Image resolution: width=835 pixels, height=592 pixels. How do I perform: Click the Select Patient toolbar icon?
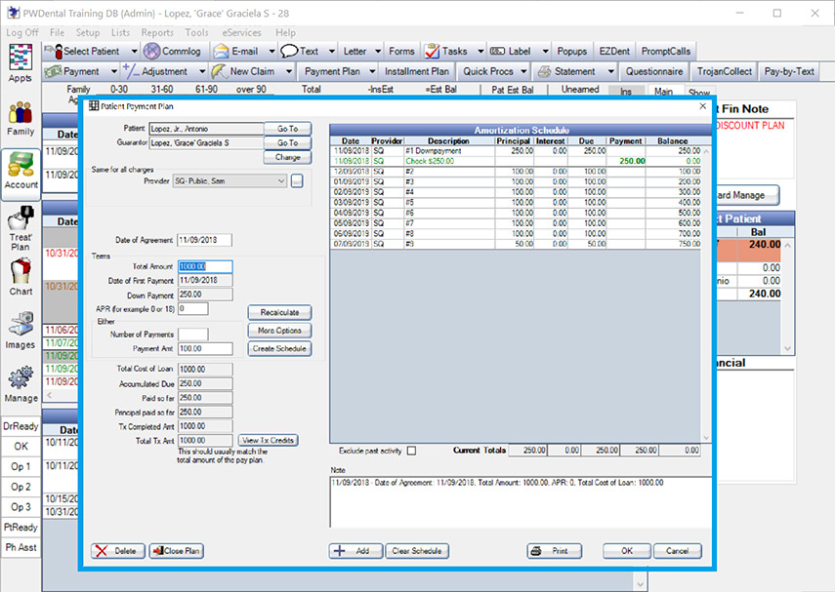55,51
